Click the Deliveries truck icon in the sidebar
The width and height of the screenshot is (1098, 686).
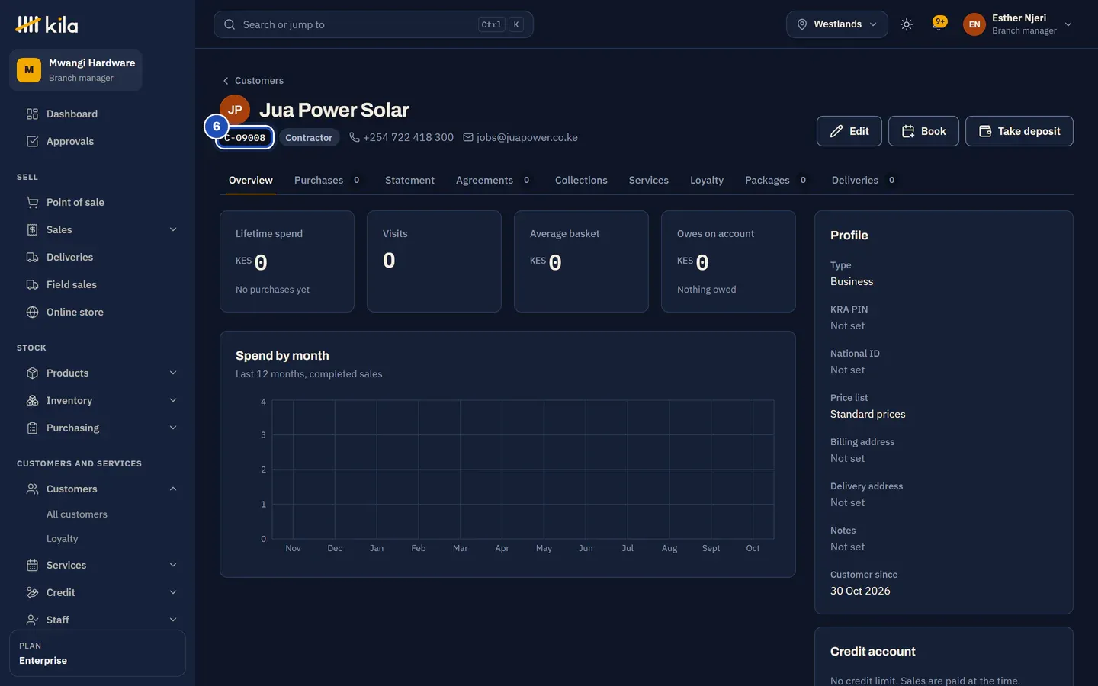[x=32, y=257]
